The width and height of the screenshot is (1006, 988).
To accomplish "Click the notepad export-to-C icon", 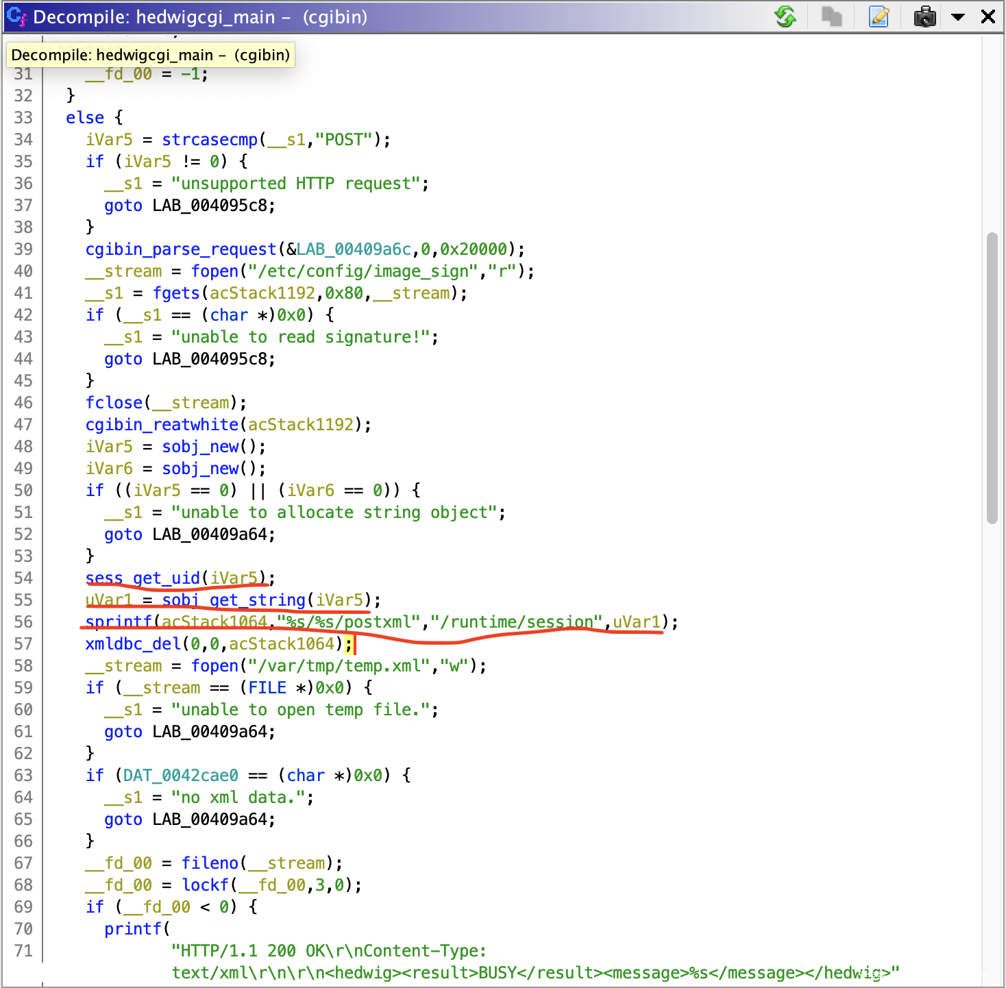I will (879, 16).
